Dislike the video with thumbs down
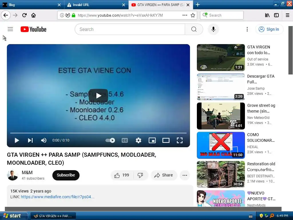The image size is (293, 220). (x=140, y=175)
